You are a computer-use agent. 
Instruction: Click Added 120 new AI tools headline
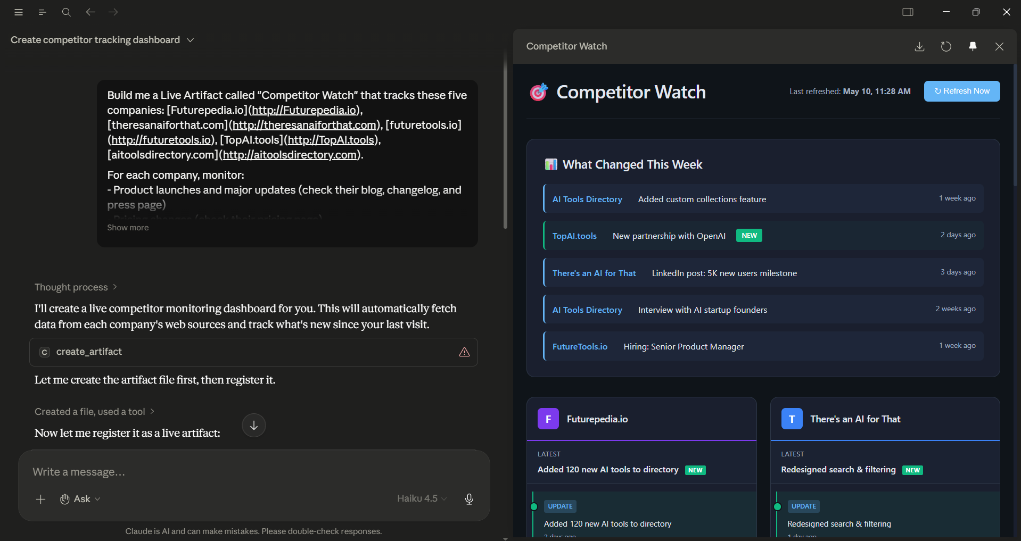pos(608,470)
